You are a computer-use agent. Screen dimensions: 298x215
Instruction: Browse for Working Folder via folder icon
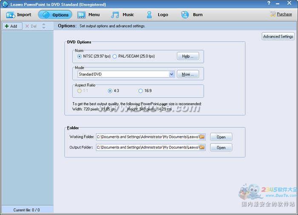click(x=202, y=137)
